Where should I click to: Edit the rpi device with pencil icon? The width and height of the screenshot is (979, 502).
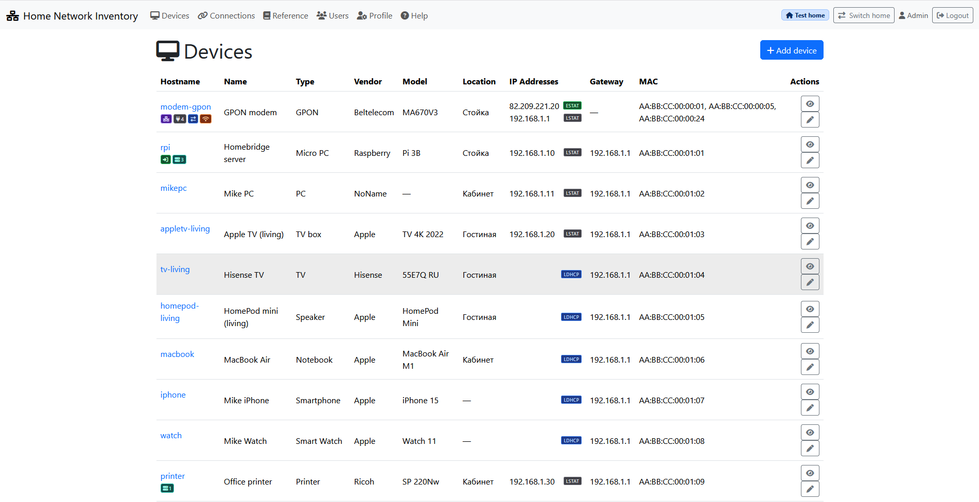pos(810,160)
